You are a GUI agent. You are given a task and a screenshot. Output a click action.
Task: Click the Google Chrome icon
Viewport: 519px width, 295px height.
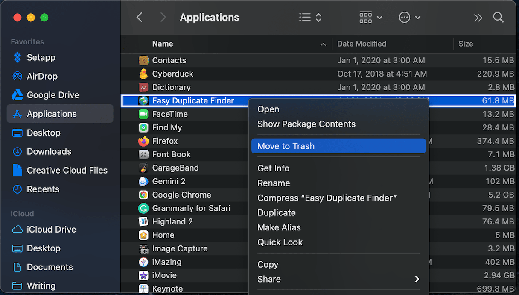click(143, 195)
